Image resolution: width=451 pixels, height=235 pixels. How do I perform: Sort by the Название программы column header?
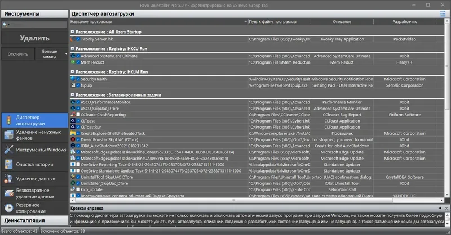pos(159,22)
